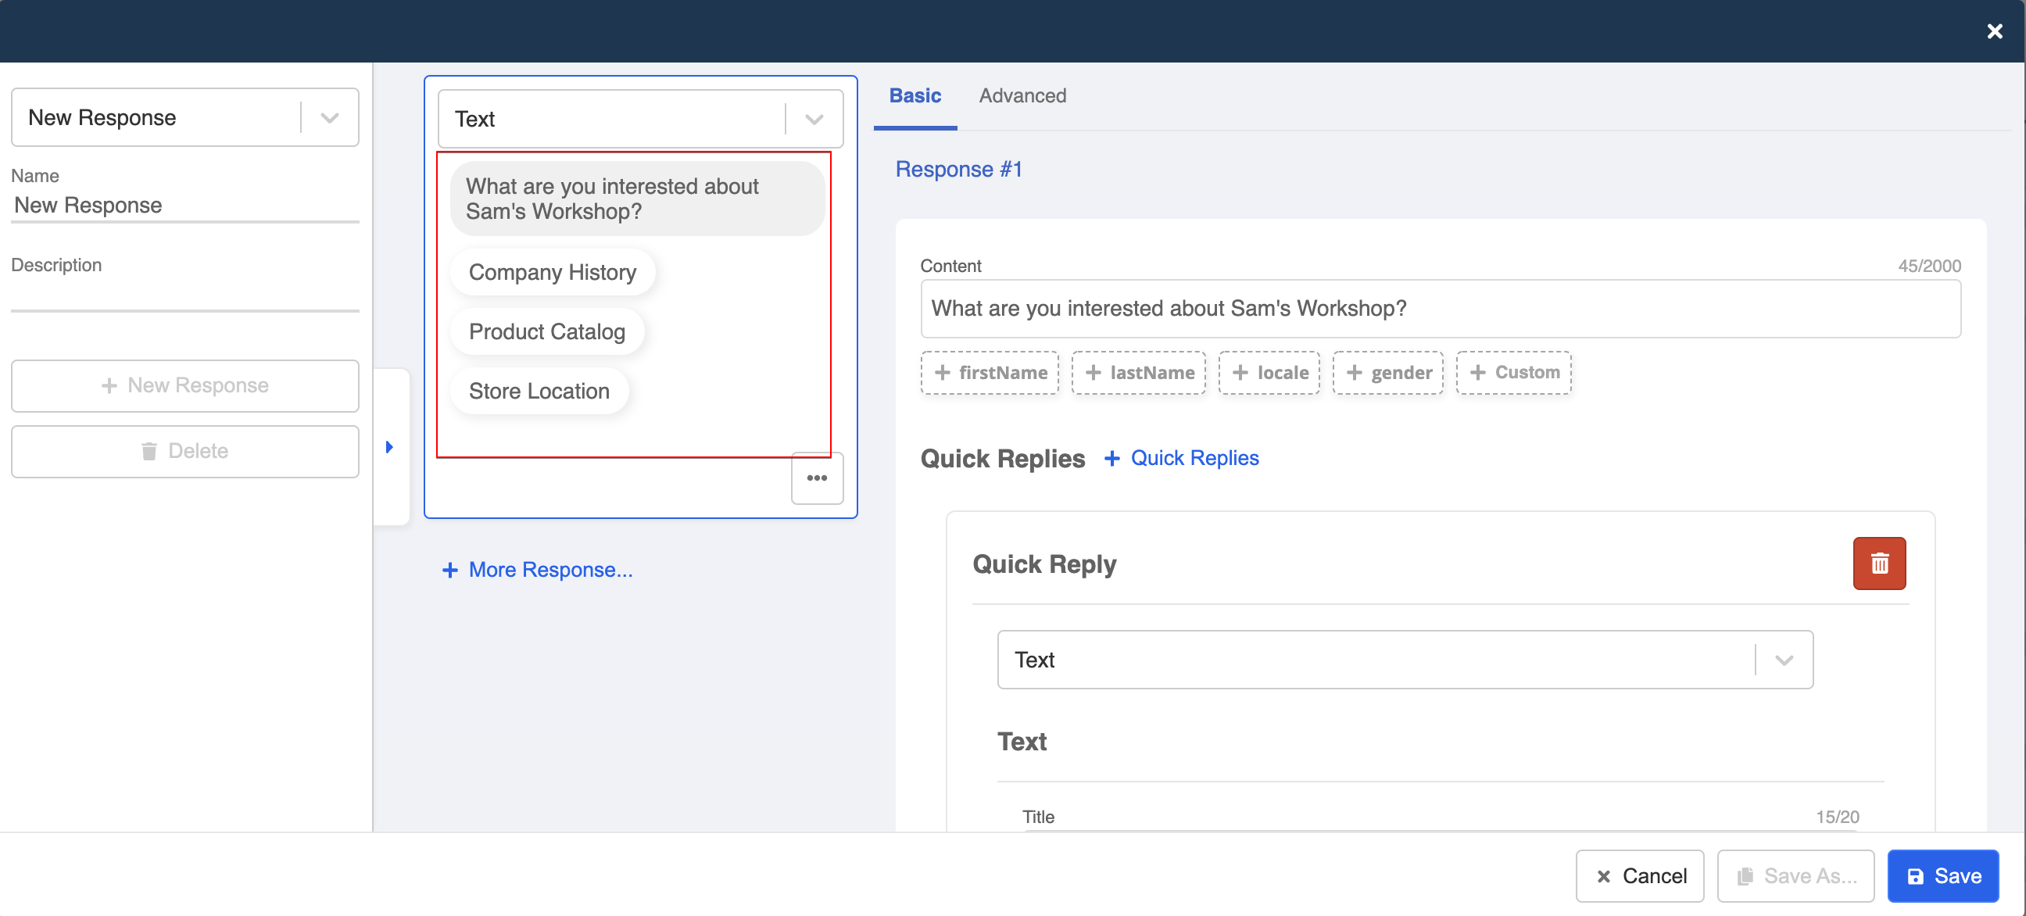Image resolution: width=2026 pixels, height=916 pixels.
Task: Insert the locale variable into the content
Action: tap(1268, 372)
